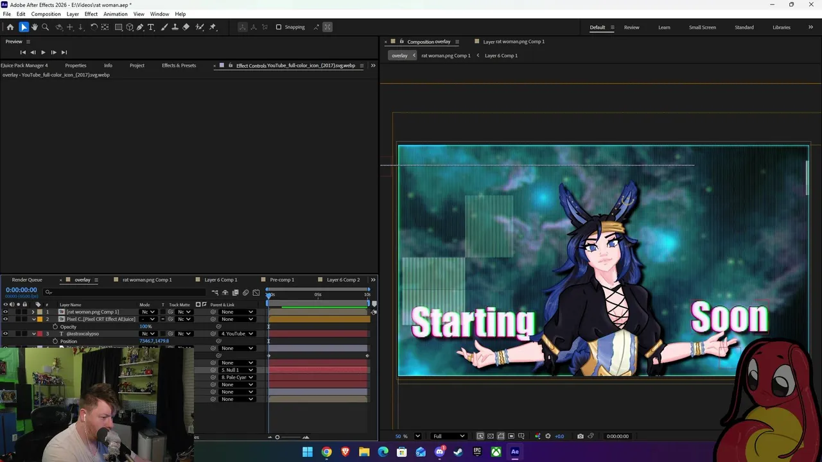Viewport: 822px width, 462px height.
Task: Click the orange label swatch on layer 2
Action: [40, 319]
